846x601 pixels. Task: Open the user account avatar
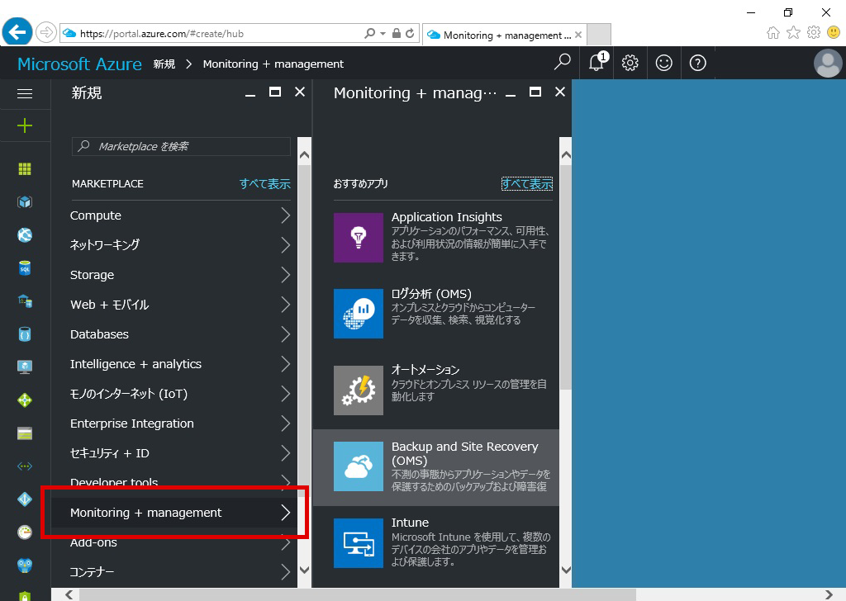(x=828, y=63)
